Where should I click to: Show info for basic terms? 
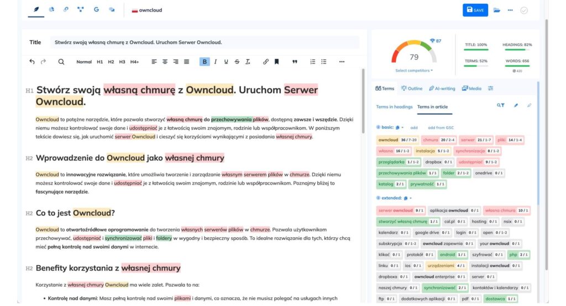[x=378, y=127]
